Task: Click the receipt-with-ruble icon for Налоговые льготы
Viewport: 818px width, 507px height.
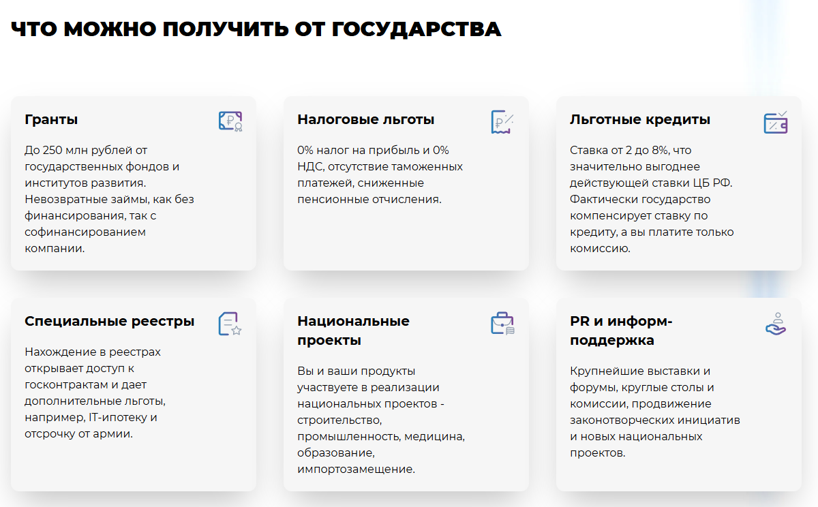Action: [x=500, y=121]
